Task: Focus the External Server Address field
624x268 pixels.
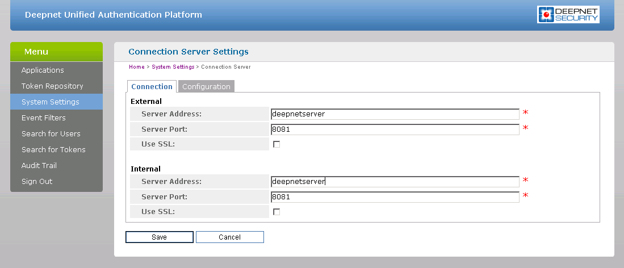Action: click(395, 114)
